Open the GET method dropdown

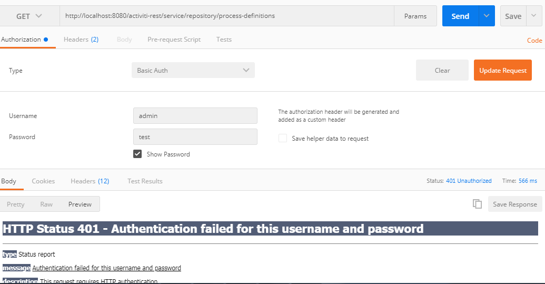point(29,16)
